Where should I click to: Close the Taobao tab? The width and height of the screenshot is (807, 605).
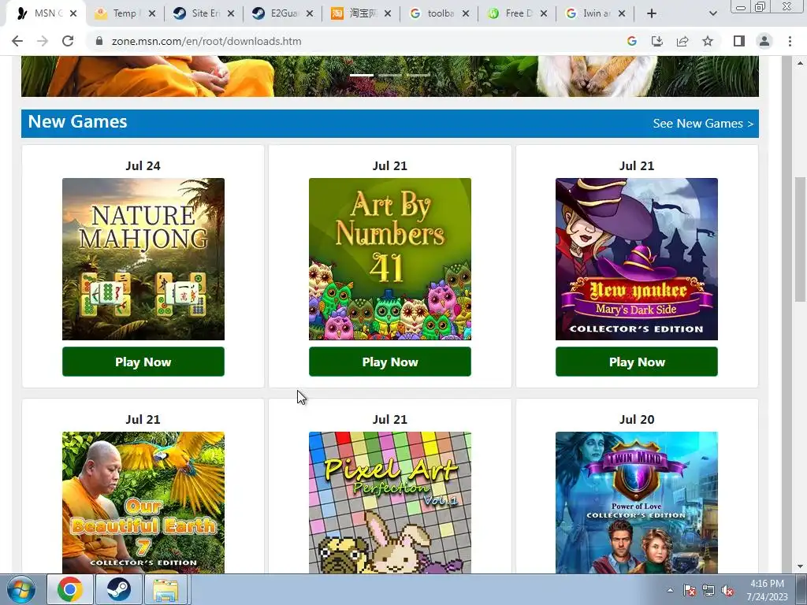[388, 13]
